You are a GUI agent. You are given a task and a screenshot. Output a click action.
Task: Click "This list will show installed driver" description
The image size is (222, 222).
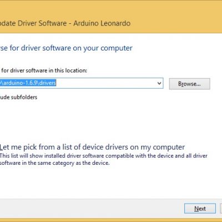click(x=104, y=156)
